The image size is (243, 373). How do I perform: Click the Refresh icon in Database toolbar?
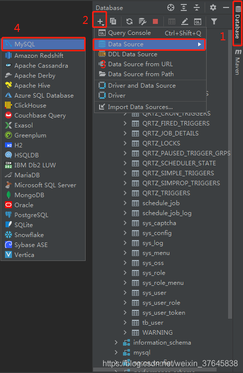[129, 21]
